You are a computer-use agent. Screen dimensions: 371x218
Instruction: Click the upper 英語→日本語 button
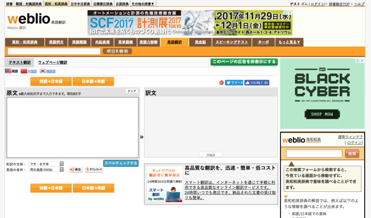(x=51, y=81)
